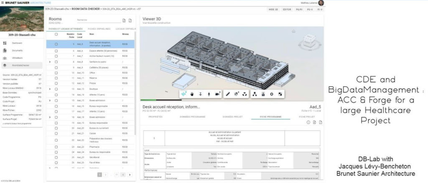
Task: Click the HIDE 3D button
Action: tap(273, 10)
